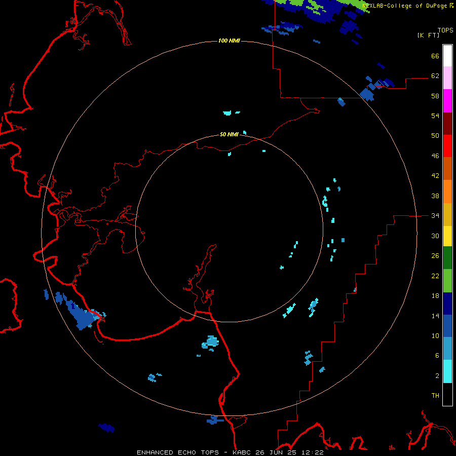Screen dimensions: 456x456
Task: Click the 38 legend value
Action: point(435,196)
